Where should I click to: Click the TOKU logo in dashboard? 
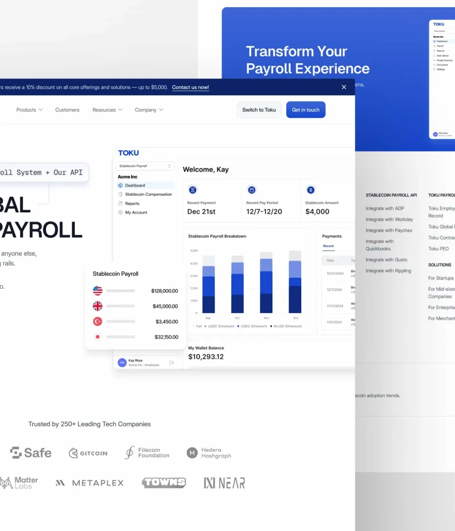click(128, 153)
